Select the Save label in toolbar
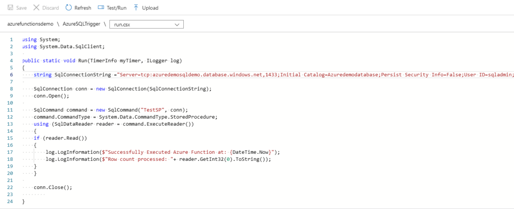This screenshot has height=209, width=514. (22, 8)
